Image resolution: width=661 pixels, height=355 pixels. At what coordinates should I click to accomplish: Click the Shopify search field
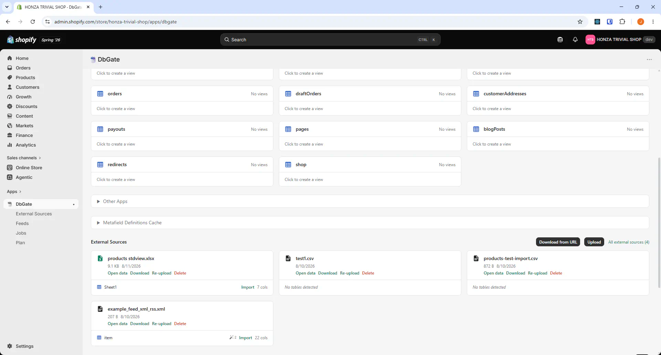pyautogui.click(x=330, y=40)
